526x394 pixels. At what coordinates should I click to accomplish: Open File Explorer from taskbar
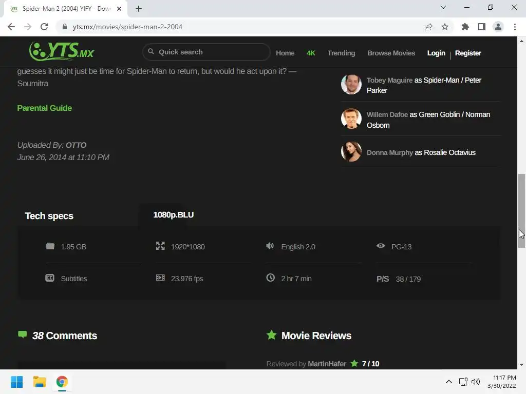pyautogui.click(x=39, y=382)
